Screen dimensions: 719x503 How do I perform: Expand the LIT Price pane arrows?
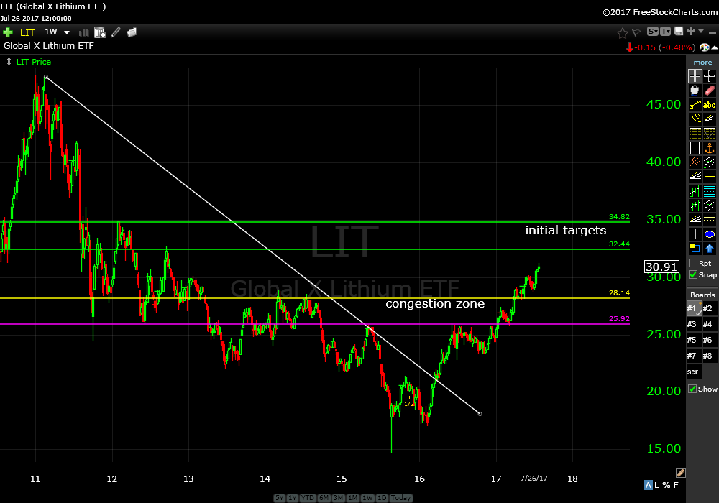tap(8, 62)
